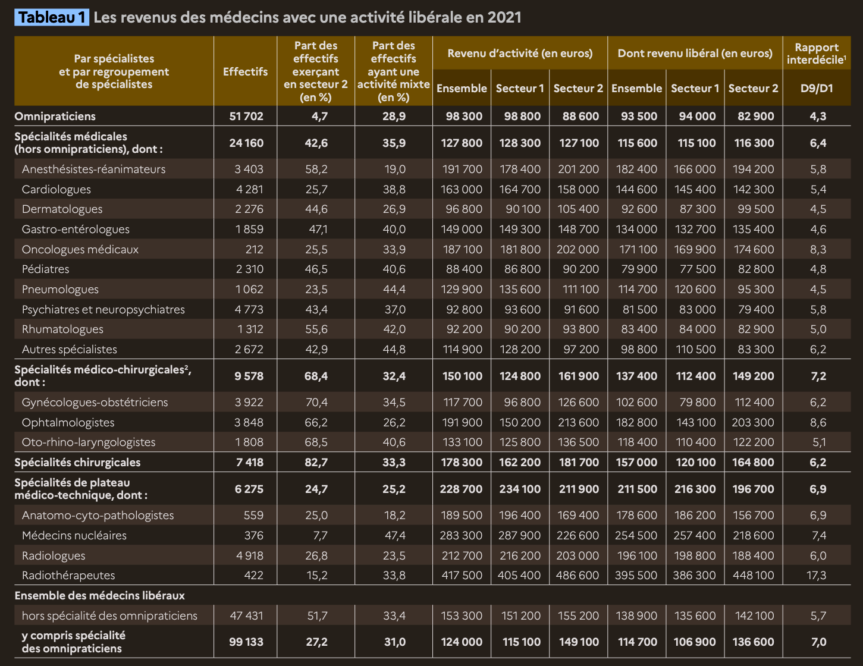Image resolution: width=863 pixels, height=666 pixels.
Task: Select the Spécialités chirurgicales value "178 300"
Action: (462, 462)
